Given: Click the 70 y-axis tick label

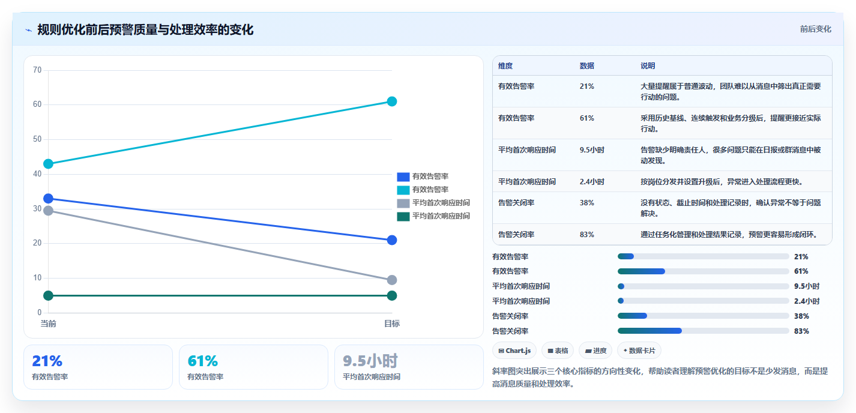Looking at the screenshot, I should (x=37, y=70).
